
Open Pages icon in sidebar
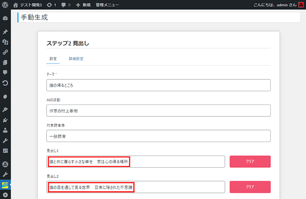(x=5, y=62)
